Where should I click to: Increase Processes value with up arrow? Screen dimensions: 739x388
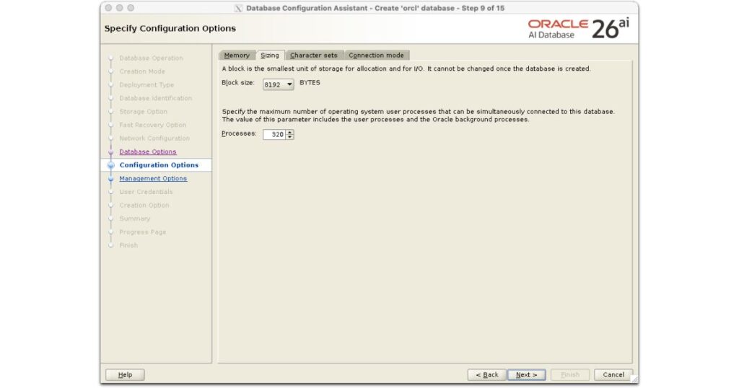[x=290, y=132]
